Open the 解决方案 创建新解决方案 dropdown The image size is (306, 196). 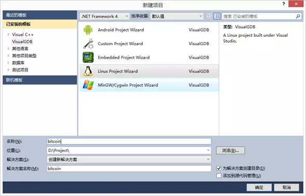pyautogui.click(x=129, y=159)
